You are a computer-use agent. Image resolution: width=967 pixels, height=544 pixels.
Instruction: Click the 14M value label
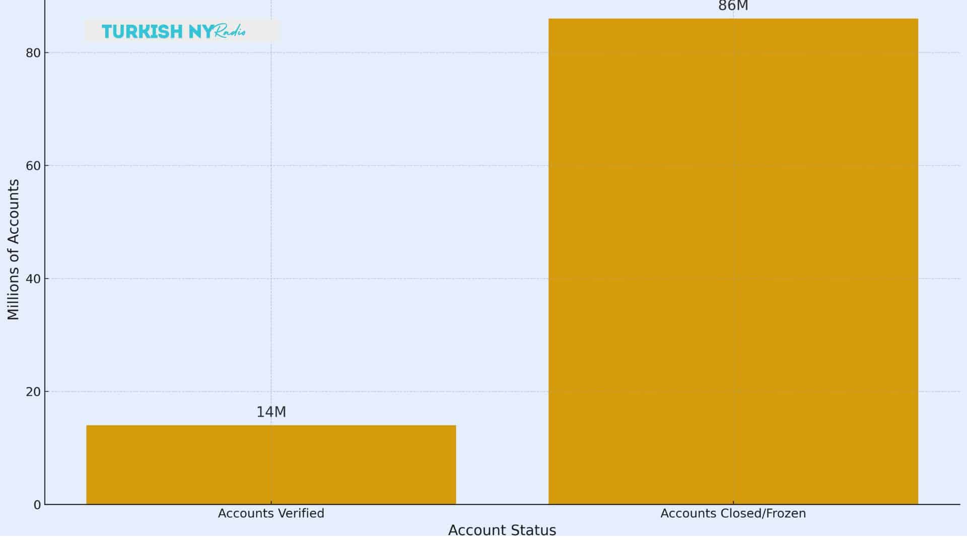[270, 412]
